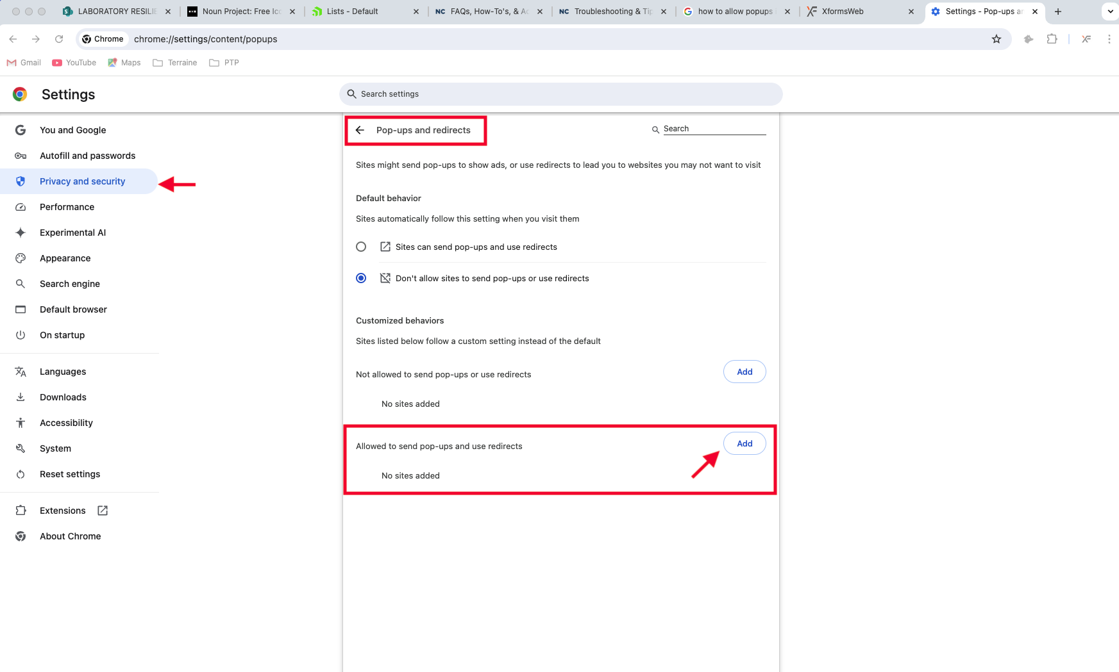1119x672 pixels.
Task: Expand the tab search dropdown arrow
Action: (x=1110, y=12)
